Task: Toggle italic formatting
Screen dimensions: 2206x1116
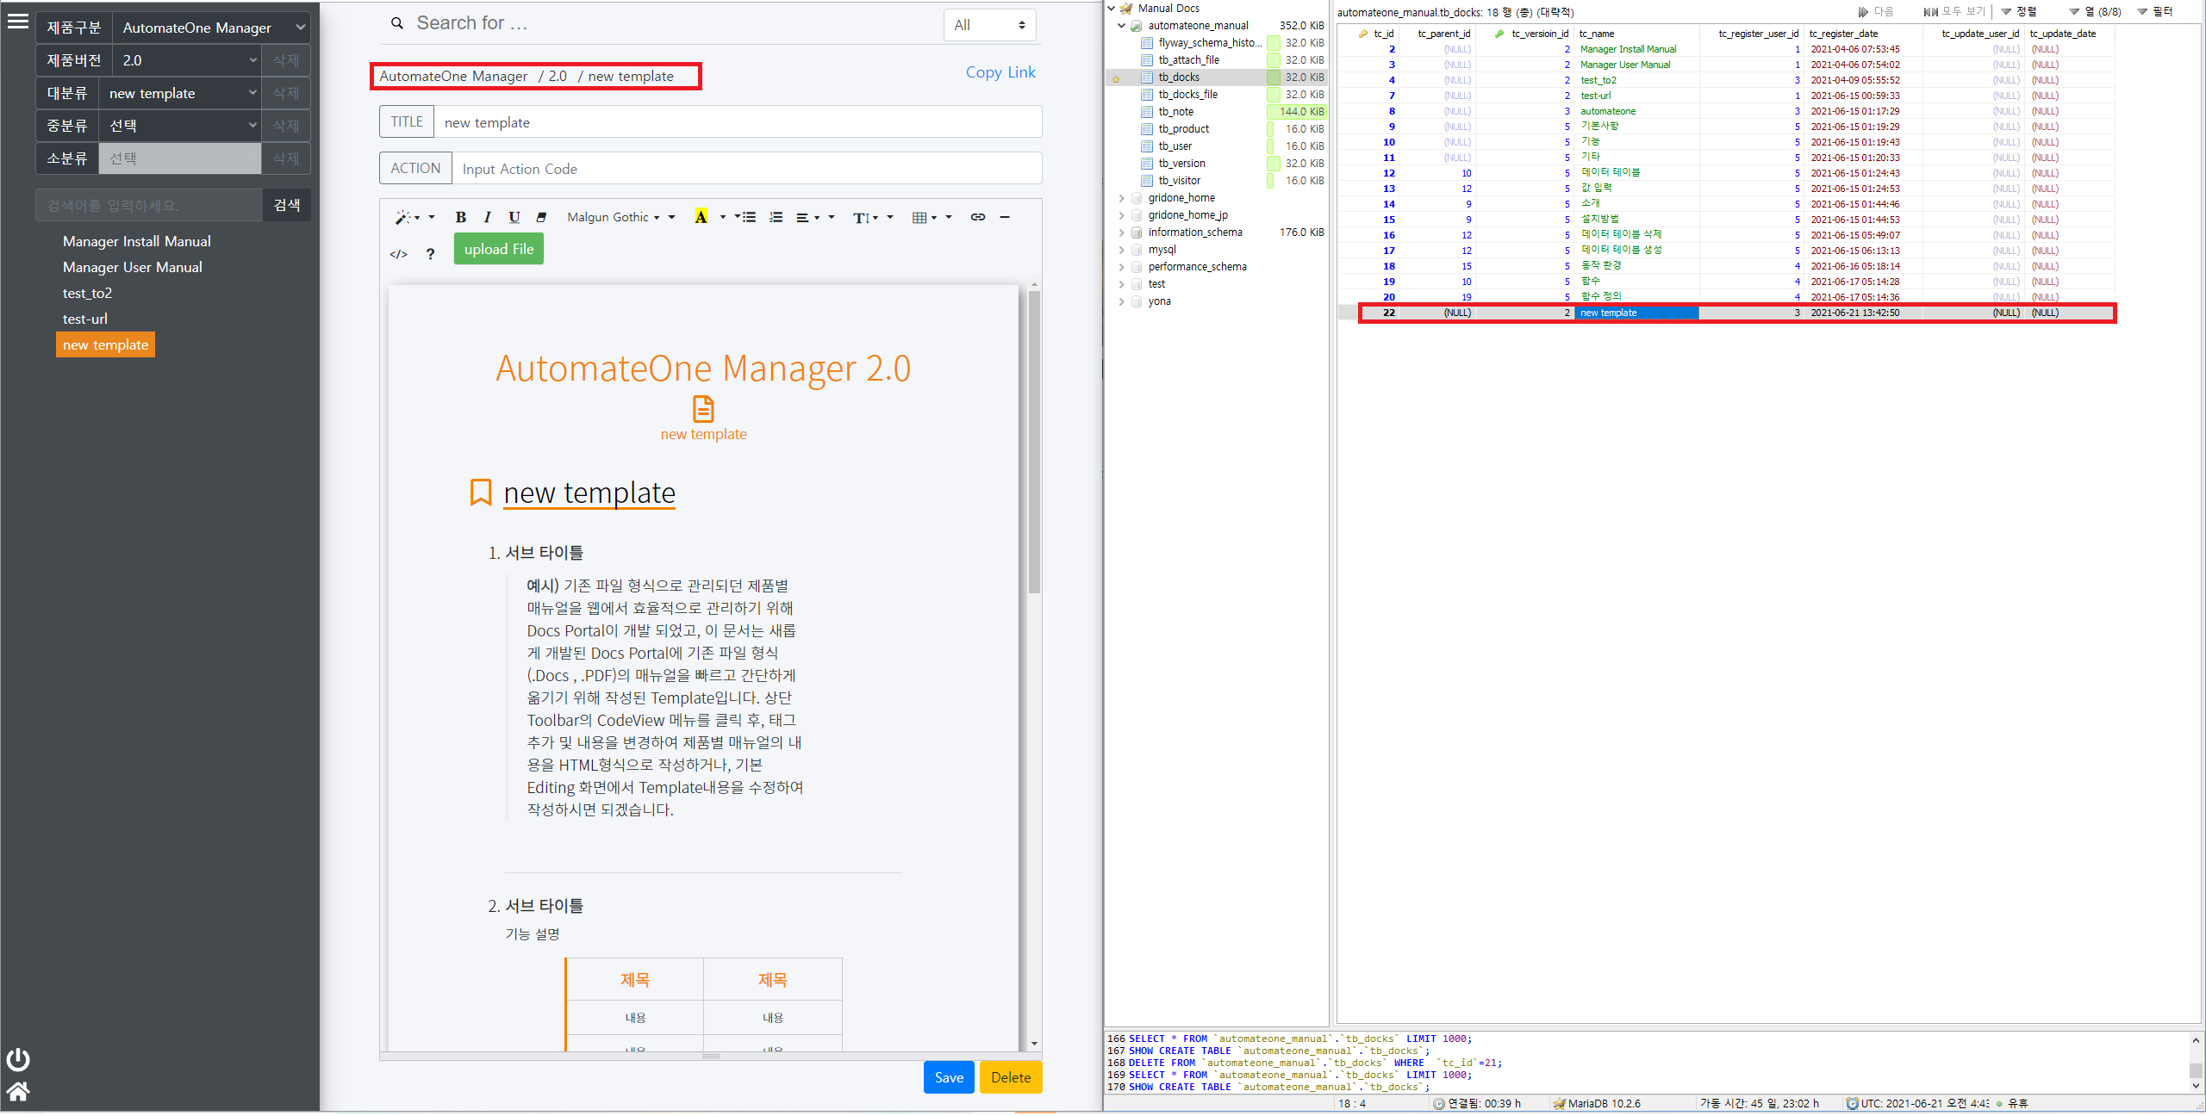Action: (487, 217)
